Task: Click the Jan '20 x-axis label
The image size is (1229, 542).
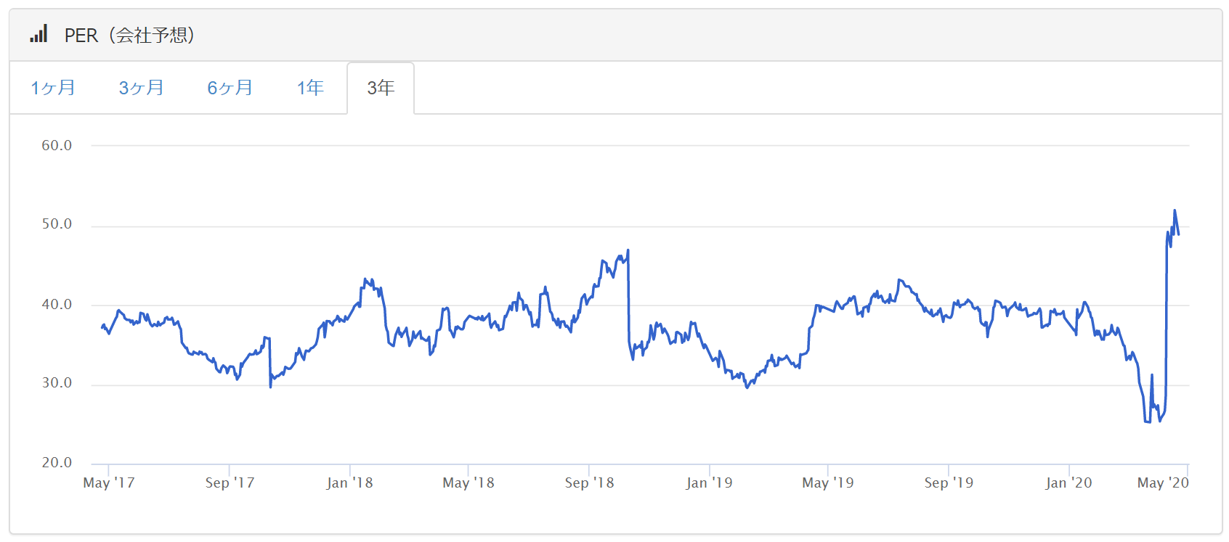Action: click(x=1068, y=483)
